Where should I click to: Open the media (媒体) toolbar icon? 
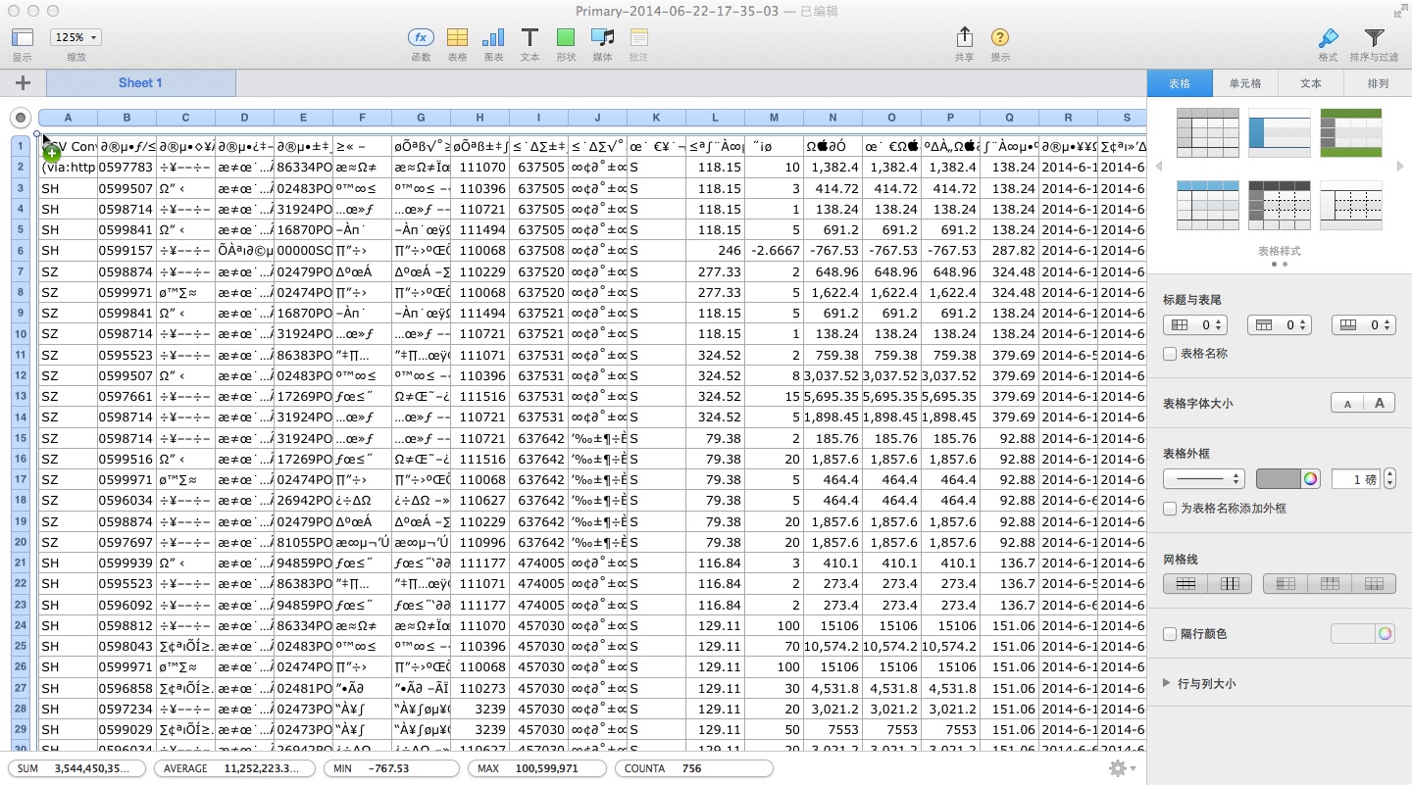pos(602,38)
